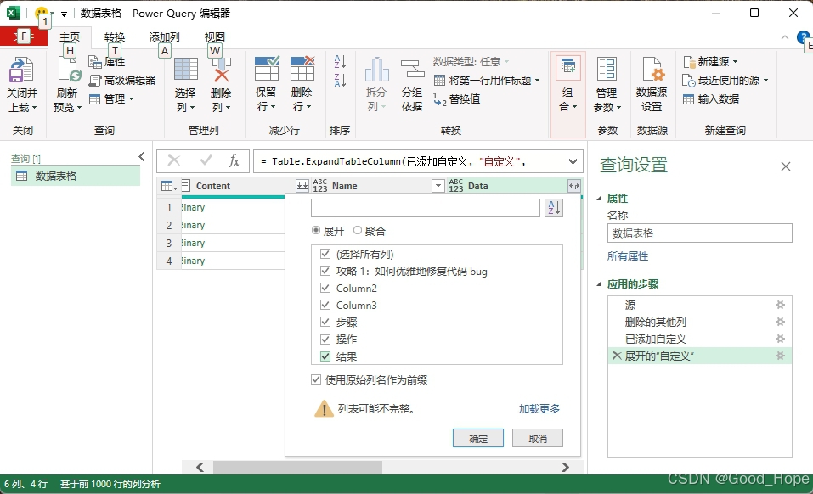Switch to the 视图 ribbon tab

tap(215, 36)
